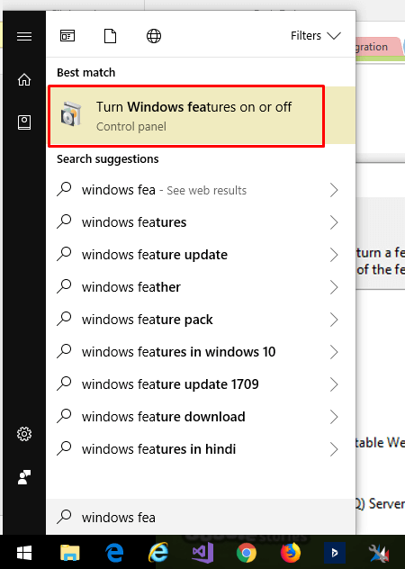Expand arrow for 'windows features in hindi'
The width and height of the screenshot is (405, 569).
[x=334, y=449]
